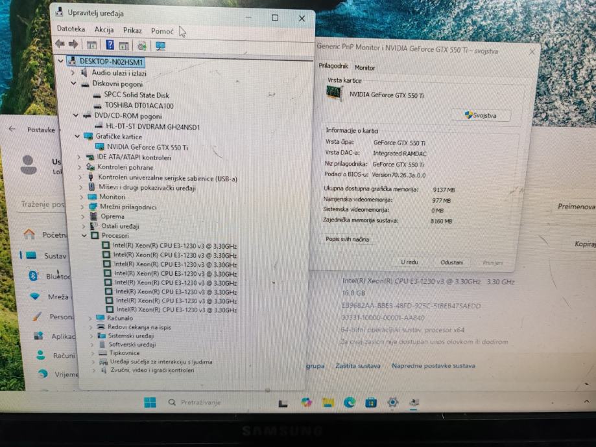Select Kontroleri univerzalne serijske sabirnice (USB-a)
Screen dimensions: 596x447
pos(167,178)
